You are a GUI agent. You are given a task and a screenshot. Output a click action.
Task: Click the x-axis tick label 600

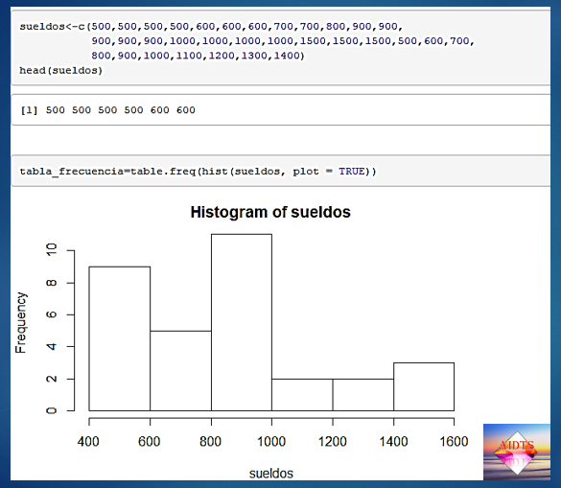(x=150, y=441)
